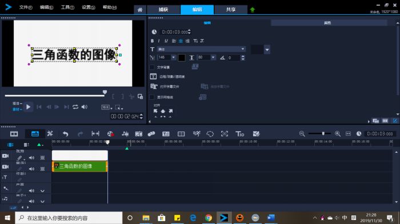400x224 pixels.
Task: Zoom out the timeline with magnifier minus
Action: (x=302, y=133)
